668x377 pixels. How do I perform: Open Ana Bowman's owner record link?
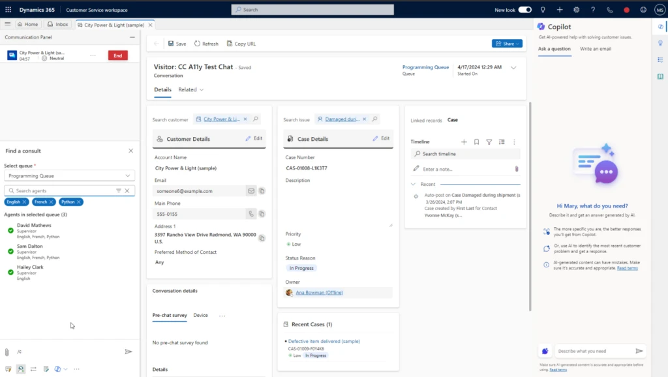coord(319,292)
